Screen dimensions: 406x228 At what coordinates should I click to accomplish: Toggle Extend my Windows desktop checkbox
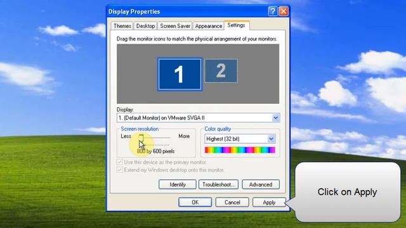coord(120,170)
